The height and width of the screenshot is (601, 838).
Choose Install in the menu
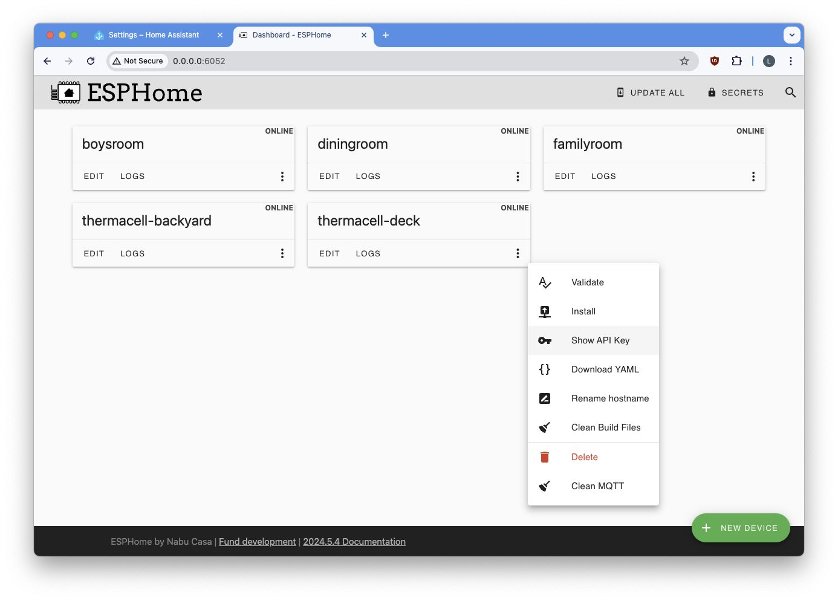(x=593, y=311)
